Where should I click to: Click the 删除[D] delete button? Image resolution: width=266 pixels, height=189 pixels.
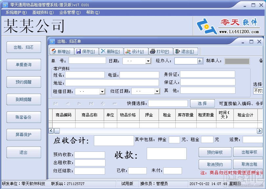pyautogui.click(x=111, y=51)
